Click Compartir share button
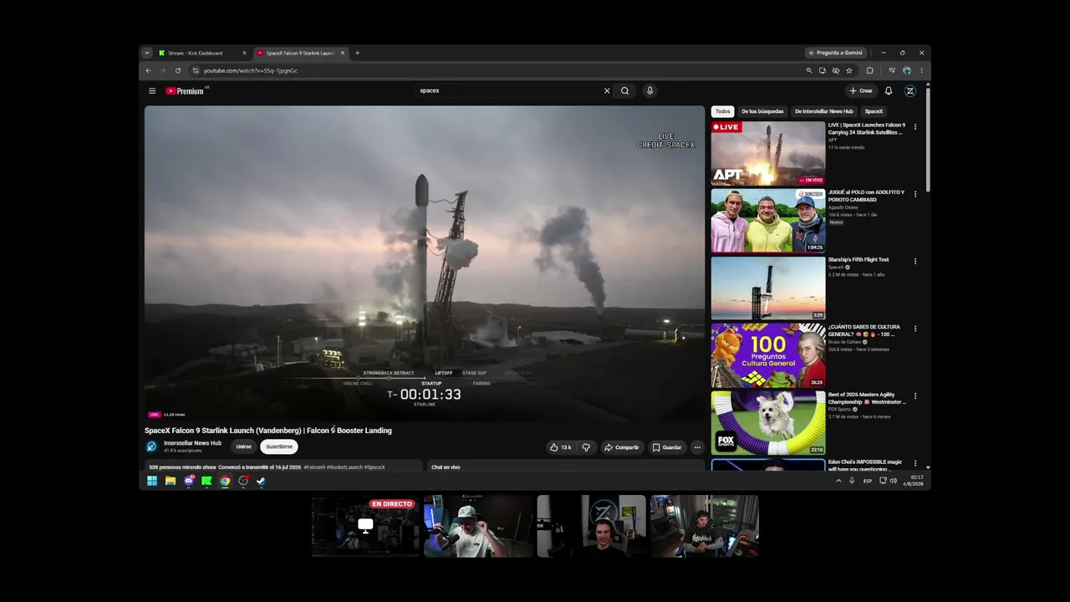This screenshot has height=602, width=1070. pyautogui.click(x=621, y=447)
